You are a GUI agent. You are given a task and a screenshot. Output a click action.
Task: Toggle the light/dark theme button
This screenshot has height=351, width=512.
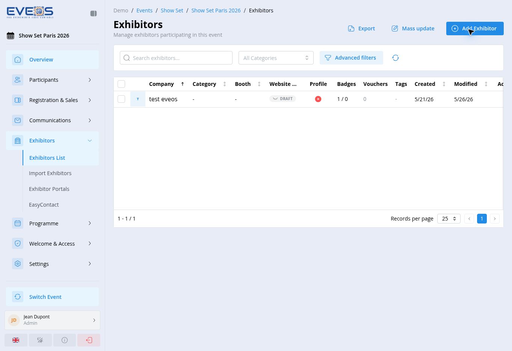(x=40, y=340)
